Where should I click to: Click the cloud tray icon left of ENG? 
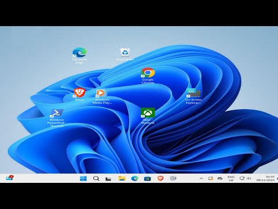220,178
